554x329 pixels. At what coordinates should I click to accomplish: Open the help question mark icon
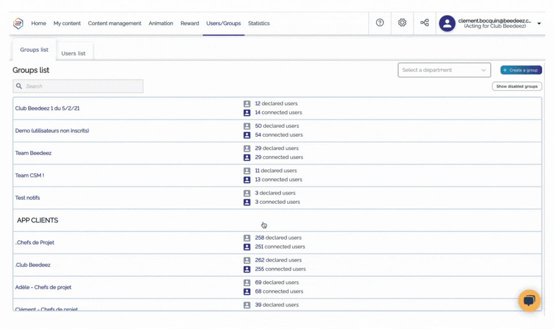(x=380, y=23)
